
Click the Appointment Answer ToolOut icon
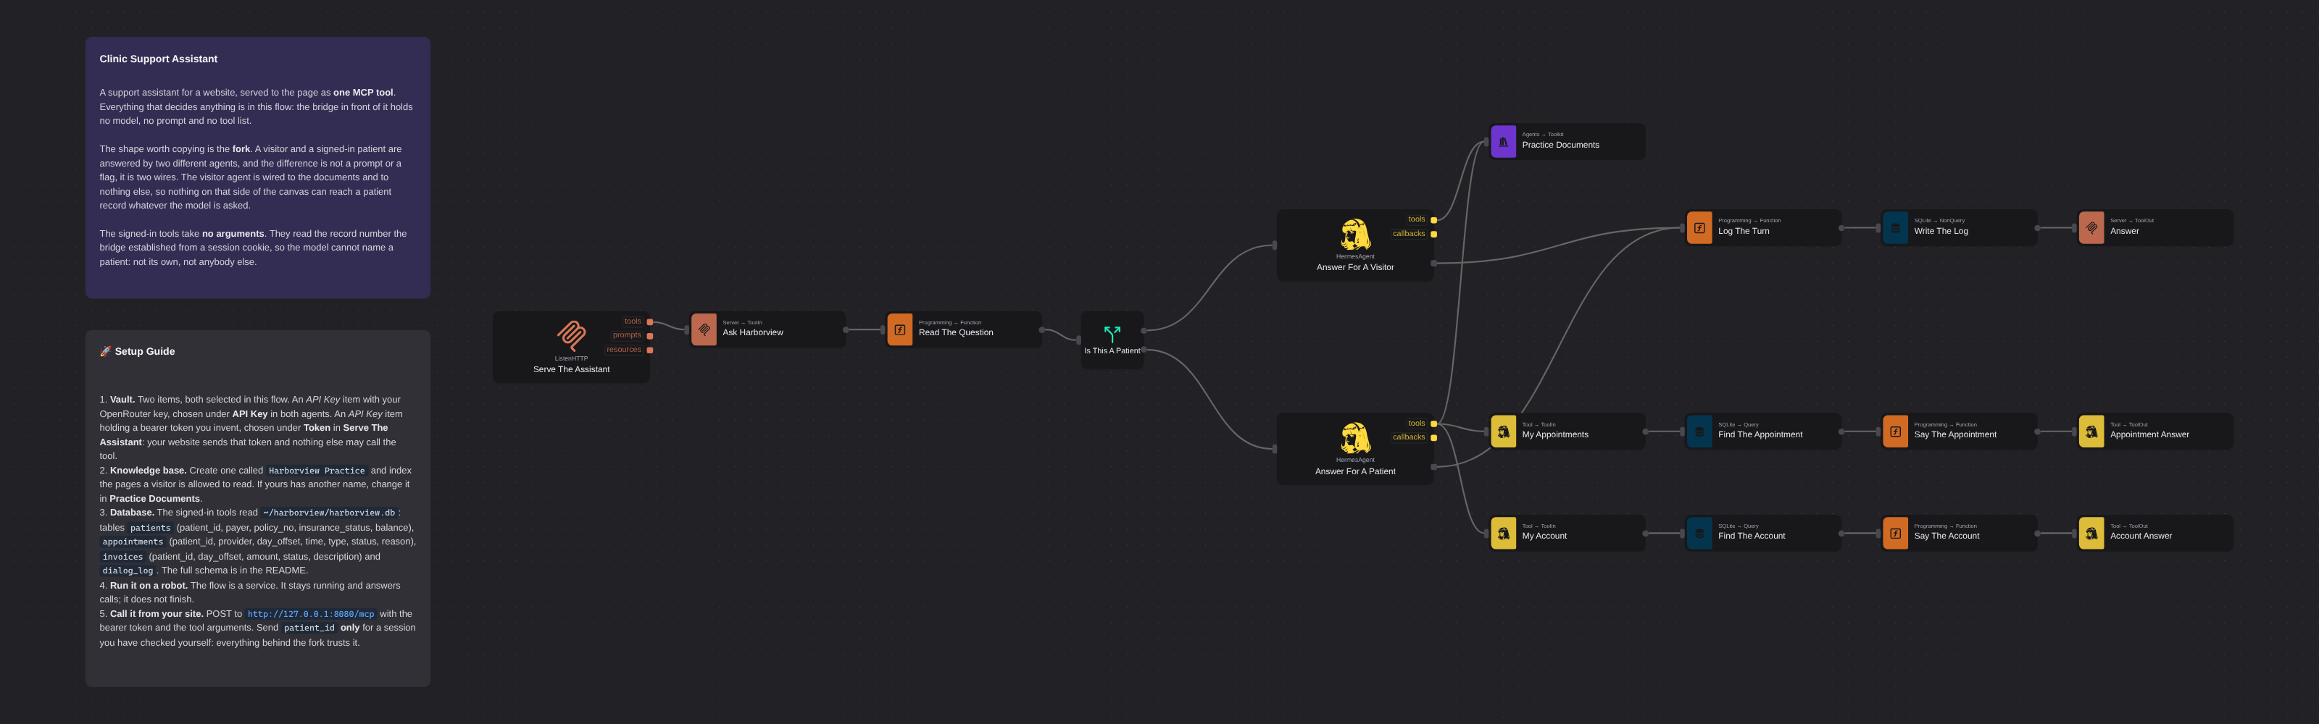[x=2091, y=432]
